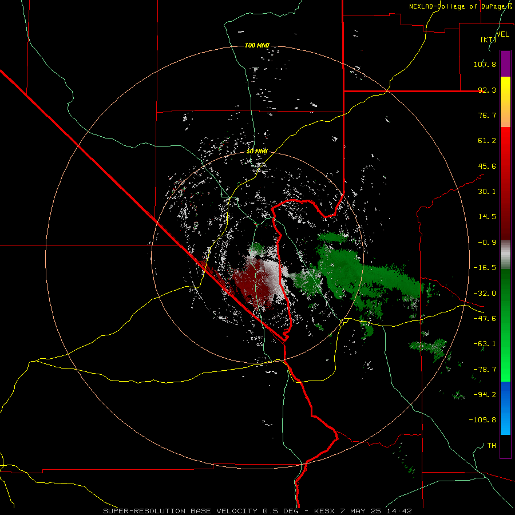Click the 107.8 velocity scale value
Screen dimensions: 515x515
pyautogui.click(x=485, y=64)
